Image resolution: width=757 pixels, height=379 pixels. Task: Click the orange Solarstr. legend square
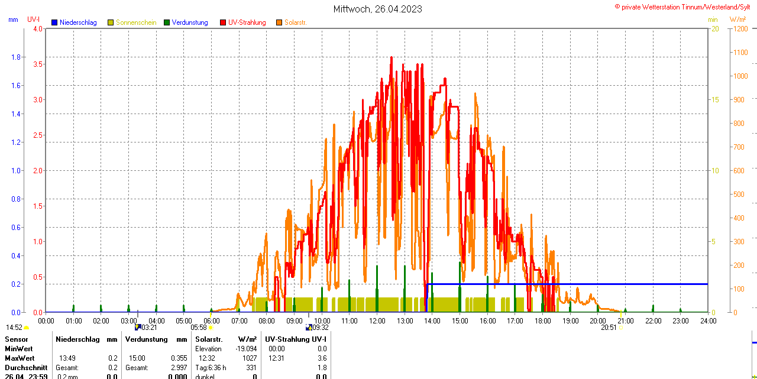279,22
